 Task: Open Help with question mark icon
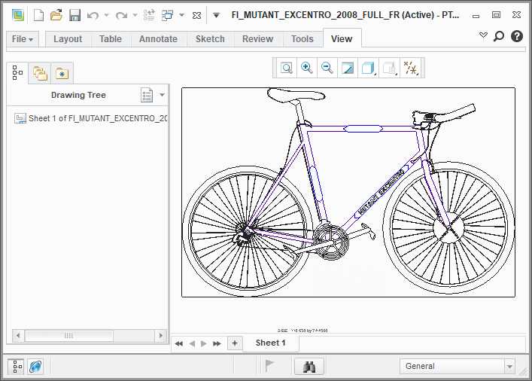point(517,36)
